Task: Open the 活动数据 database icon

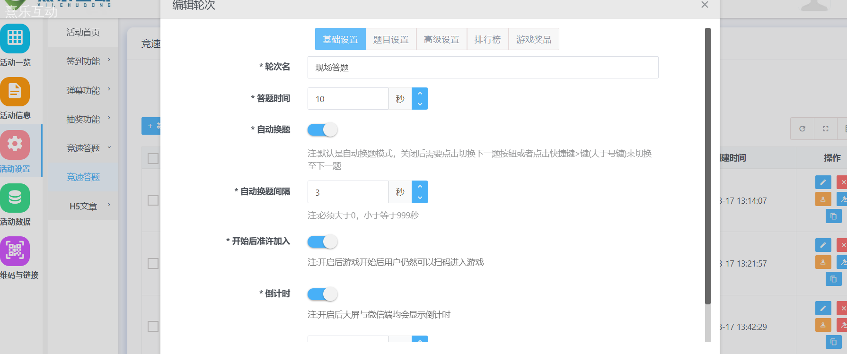Action: pyautogui.click(x=15, y=198)
